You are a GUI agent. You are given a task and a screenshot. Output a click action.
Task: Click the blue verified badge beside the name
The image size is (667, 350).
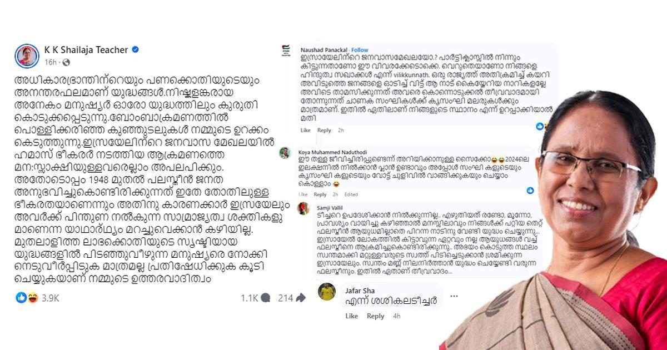[136, 49]
